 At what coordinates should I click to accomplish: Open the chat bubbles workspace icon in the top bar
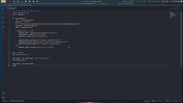[x=29, y=1]
